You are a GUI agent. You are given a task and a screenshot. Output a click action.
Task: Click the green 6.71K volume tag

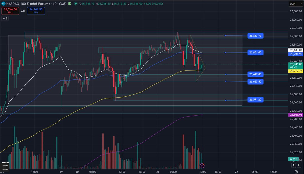pyautogui.click(x=293, y=159)
